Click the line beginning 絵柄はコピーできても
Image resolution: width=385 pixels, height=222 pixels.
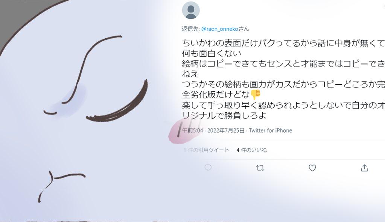tap(283, 64)
